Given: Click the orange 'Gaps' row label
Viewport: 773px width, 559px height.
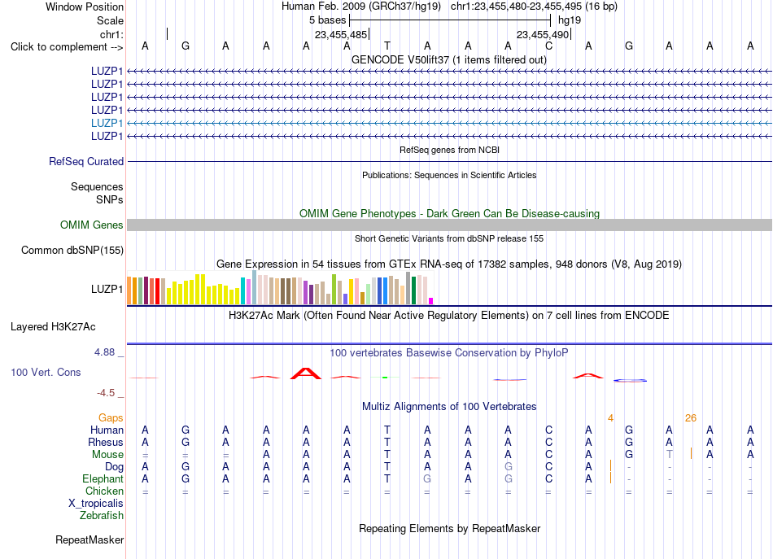Looking at the screenshot, I should tap(111, 417).
